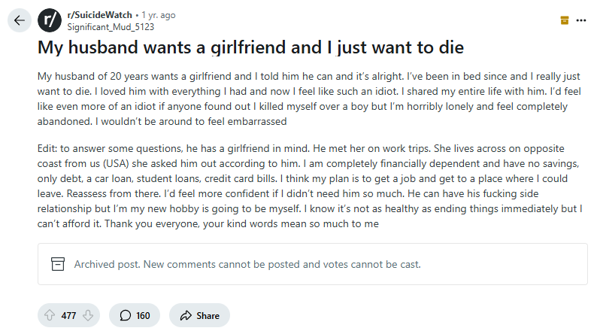
Task: Click the comment bubble icon
Action: (x=126, y=315)
